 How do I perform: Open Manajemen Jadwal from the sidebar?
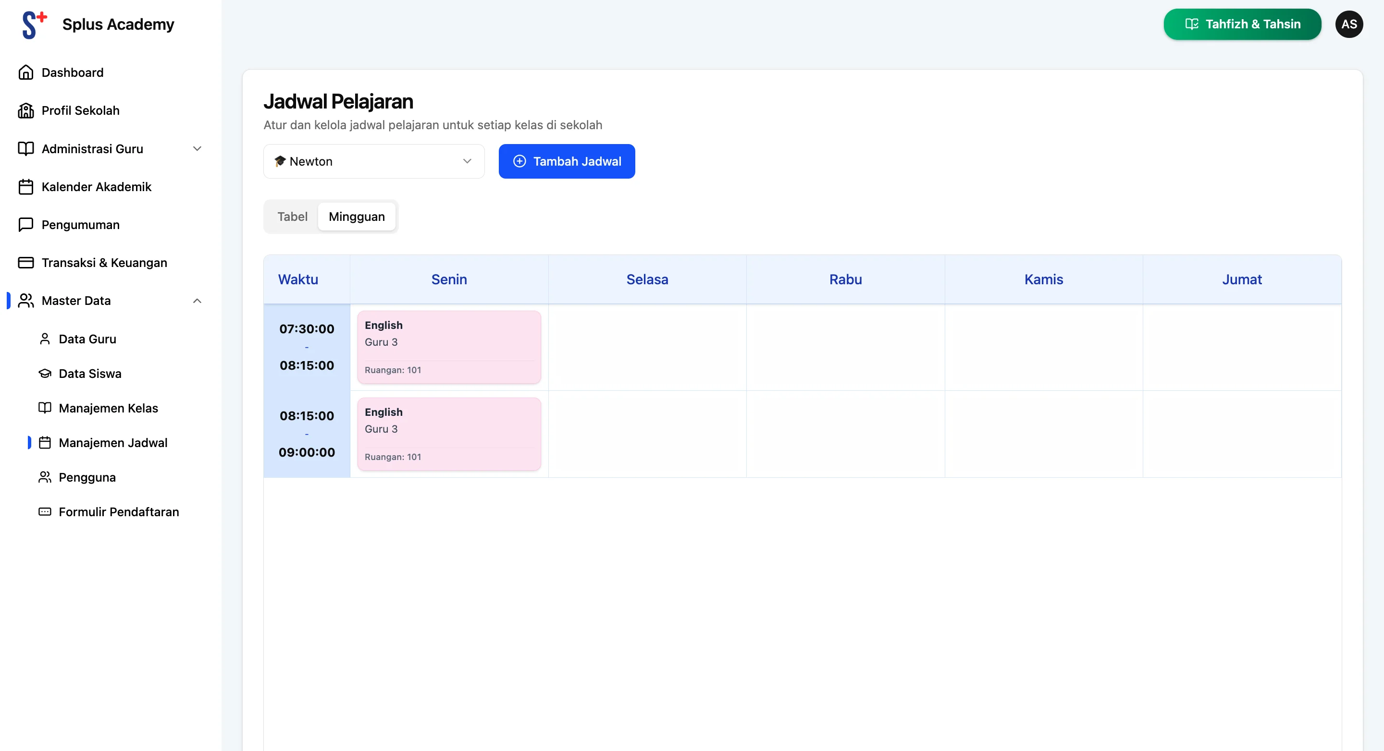(x=113, y=442)
